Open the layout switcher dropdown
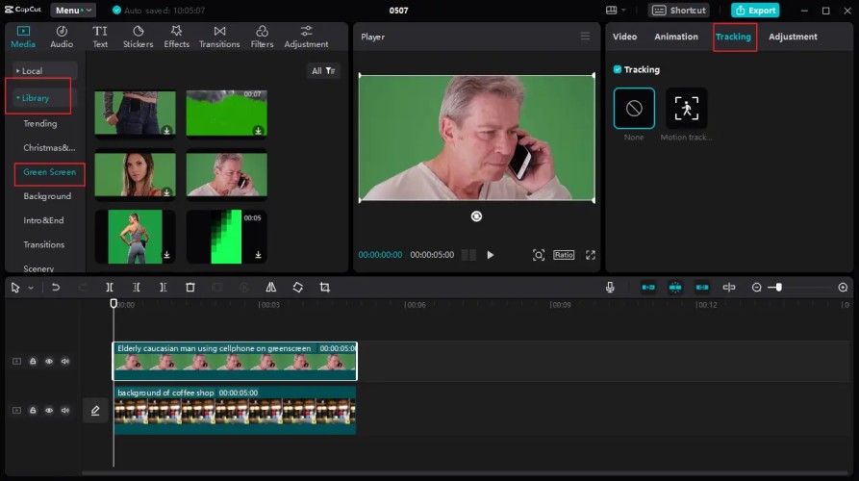Screen dimensions: 859x481 616,10
